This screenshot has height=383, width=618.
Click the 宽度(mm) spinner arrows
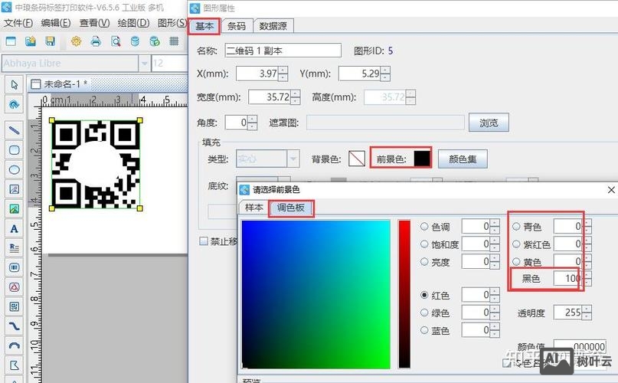pyautogui.click(x=295, y=97)
